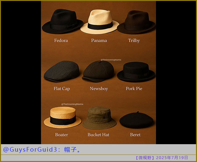
Task: Click the Newsboy cap picture
Action: [98, 71]
